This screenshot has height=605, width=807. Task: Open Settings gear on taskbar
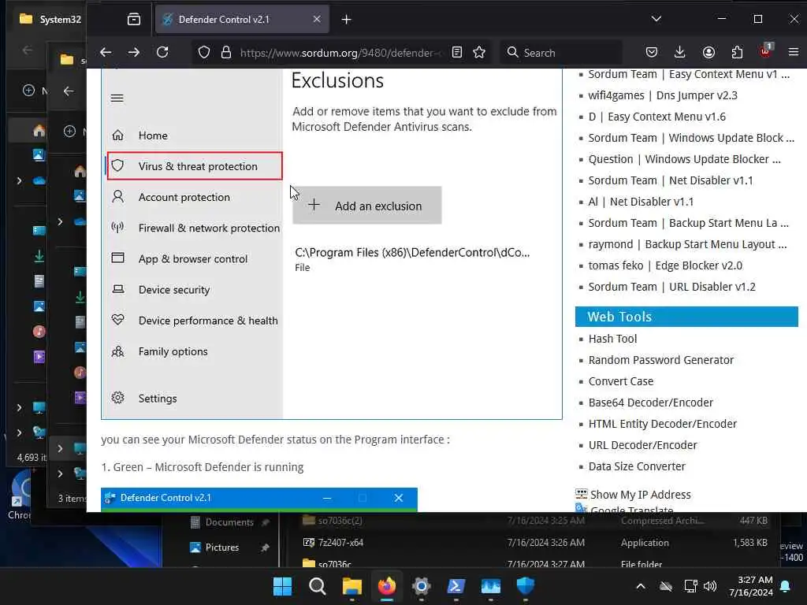tap(421, 586)
